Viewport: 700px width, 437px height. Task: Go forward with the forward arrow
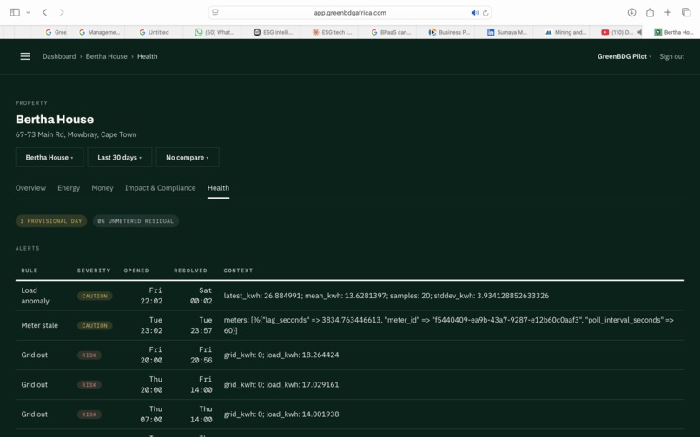click(x=62, y=12)
